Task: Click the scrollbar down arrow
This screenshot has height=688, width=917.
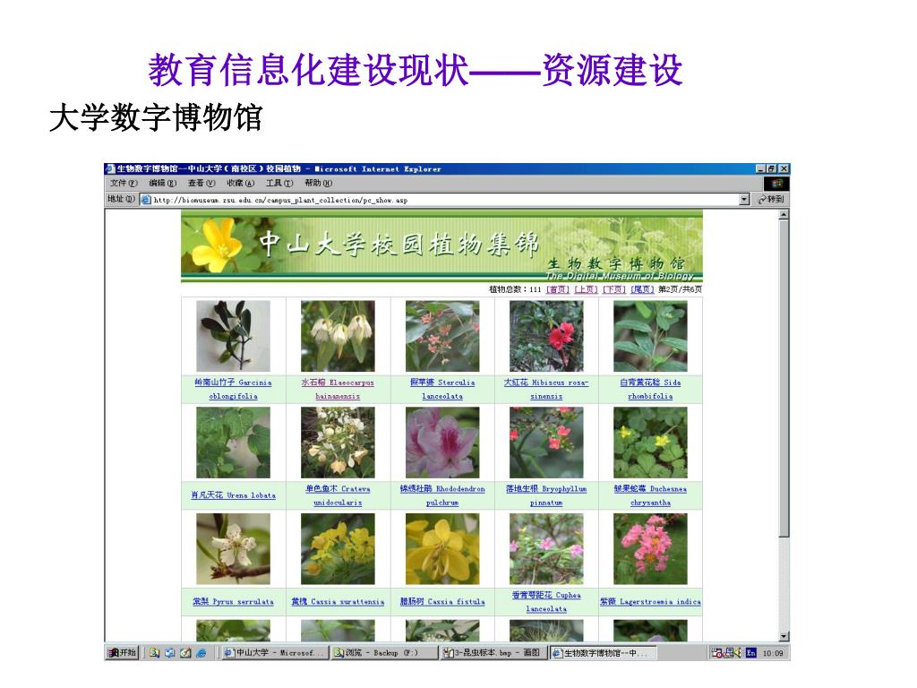Action: pos(784,637)
